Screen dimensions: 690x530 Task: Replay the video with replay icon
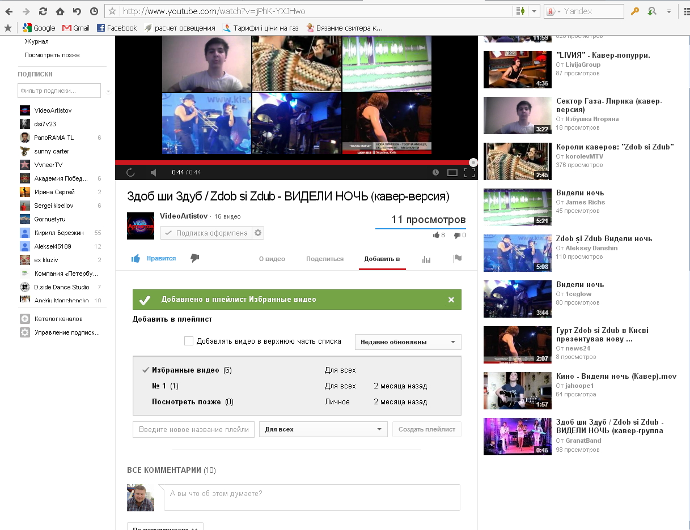130,172
